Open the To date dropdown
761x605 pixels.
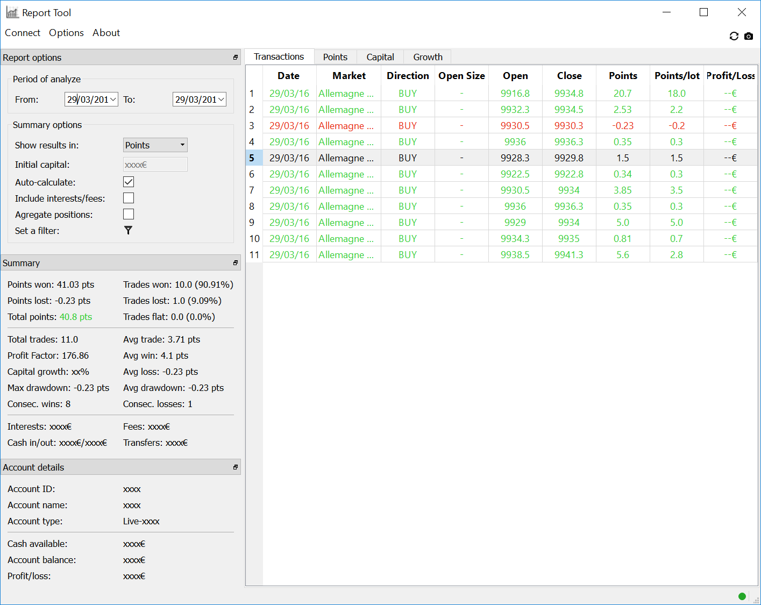pos(221,99)
